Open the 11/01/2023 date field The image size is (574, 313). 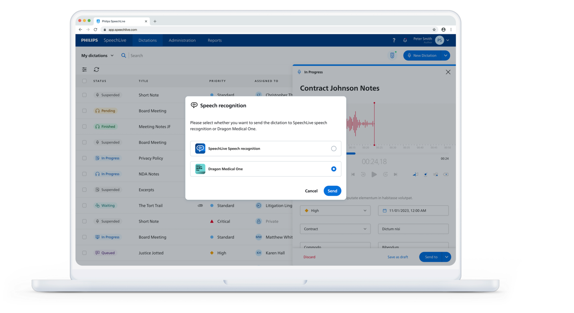[x=413, y=210]
